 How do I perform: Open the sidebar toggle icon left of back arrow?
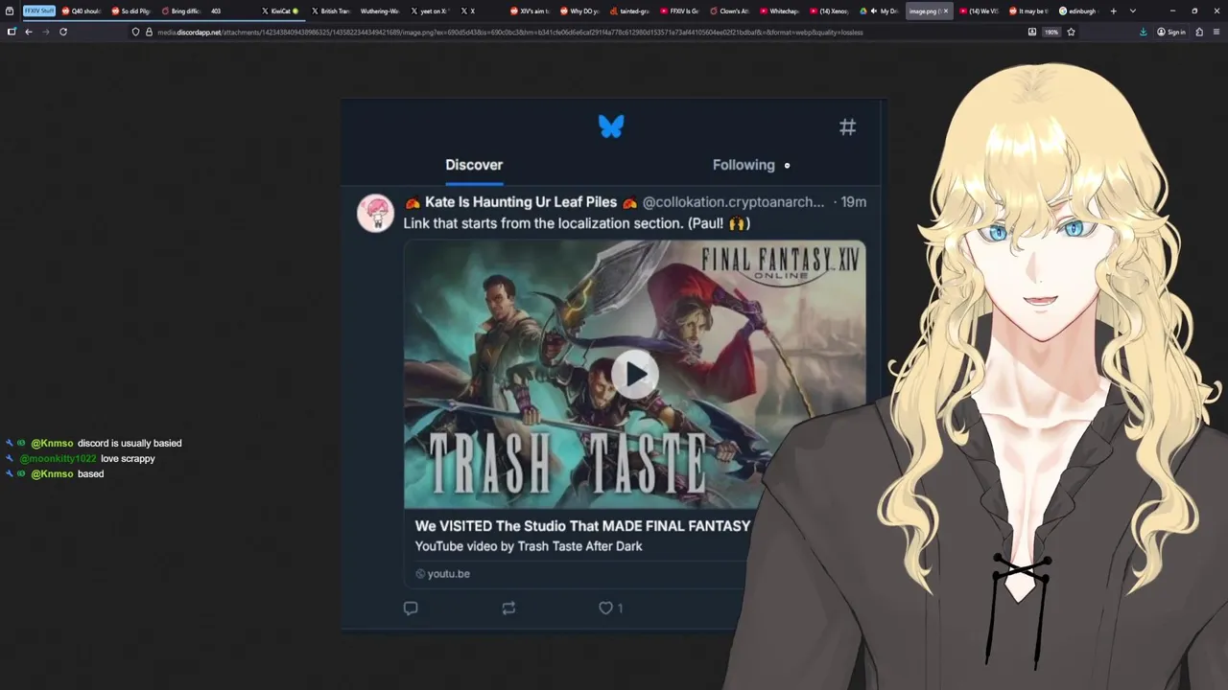12,32
